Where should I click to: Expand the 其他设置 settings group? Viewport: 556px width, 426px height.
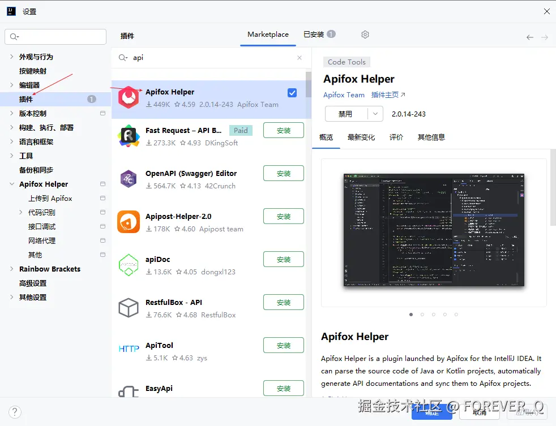tap(12, 298)
